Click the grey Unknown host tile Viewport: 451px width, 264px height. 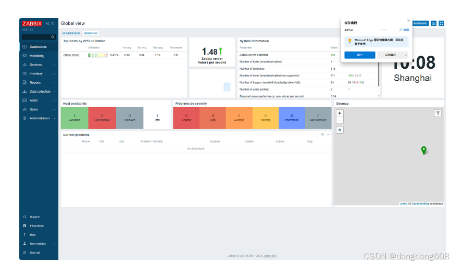[x=130, y=118]
